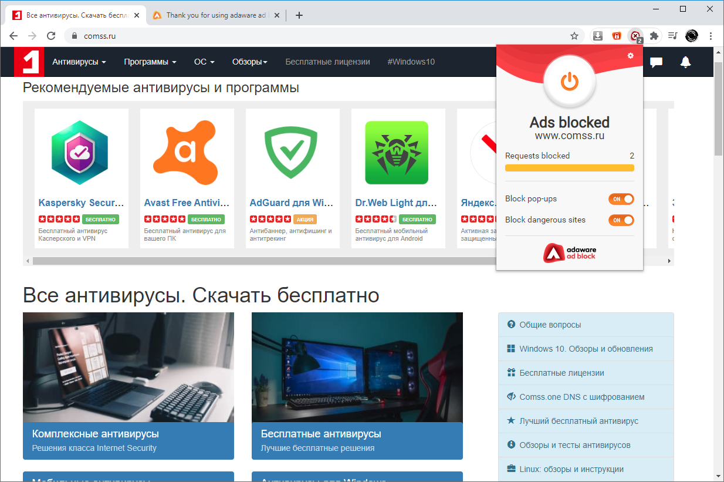Click the carousel scroll right arrow
Screen dimensions: 724x482
click(669, 260)
